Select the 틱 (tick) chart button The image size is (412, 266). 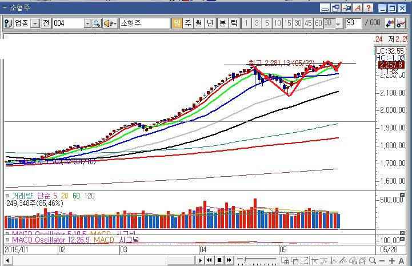[233, 23]
